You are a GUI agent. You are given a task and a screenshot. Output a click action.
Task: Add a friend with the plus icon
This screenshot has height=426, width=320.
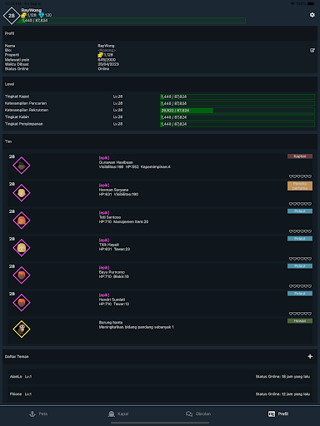[310, 356]
